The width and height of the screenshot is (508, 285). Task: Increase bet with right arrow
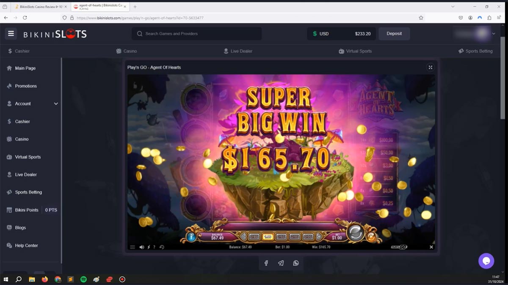pyautogui.click(x=318, y=237)
